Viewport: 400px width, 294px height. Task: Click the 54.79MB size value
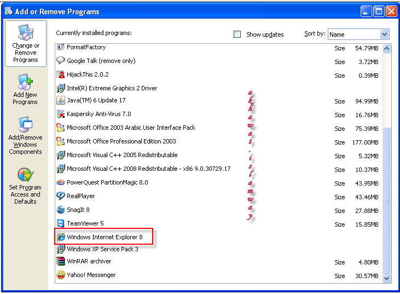point(367,48)
